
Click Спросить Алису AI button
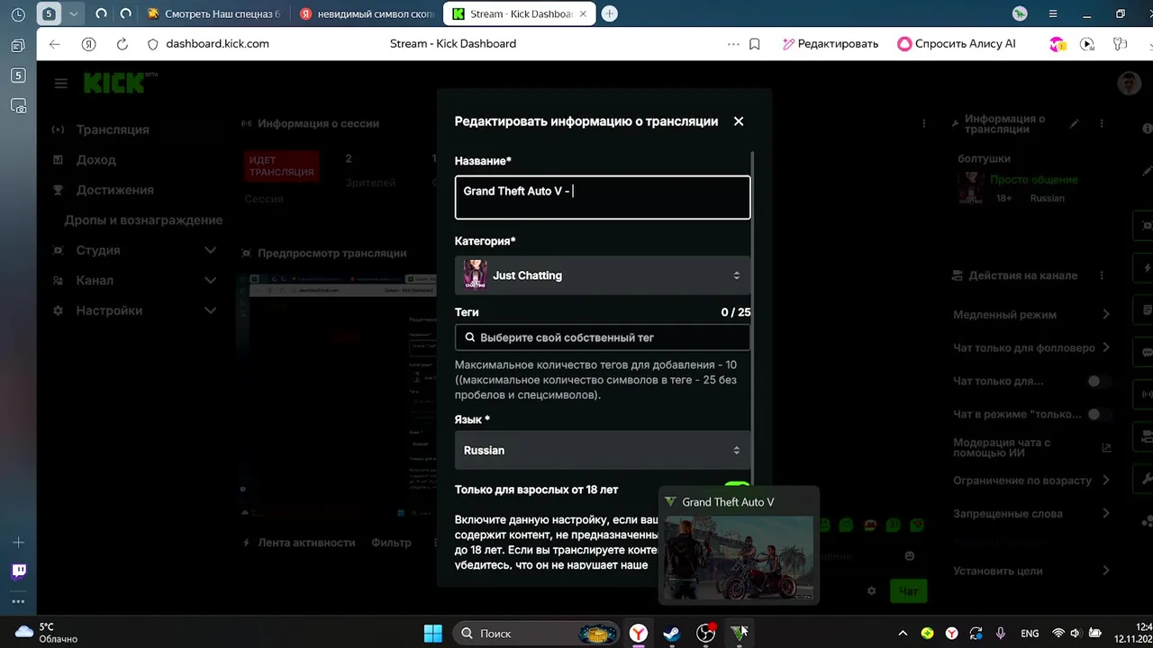pos(957,43)
